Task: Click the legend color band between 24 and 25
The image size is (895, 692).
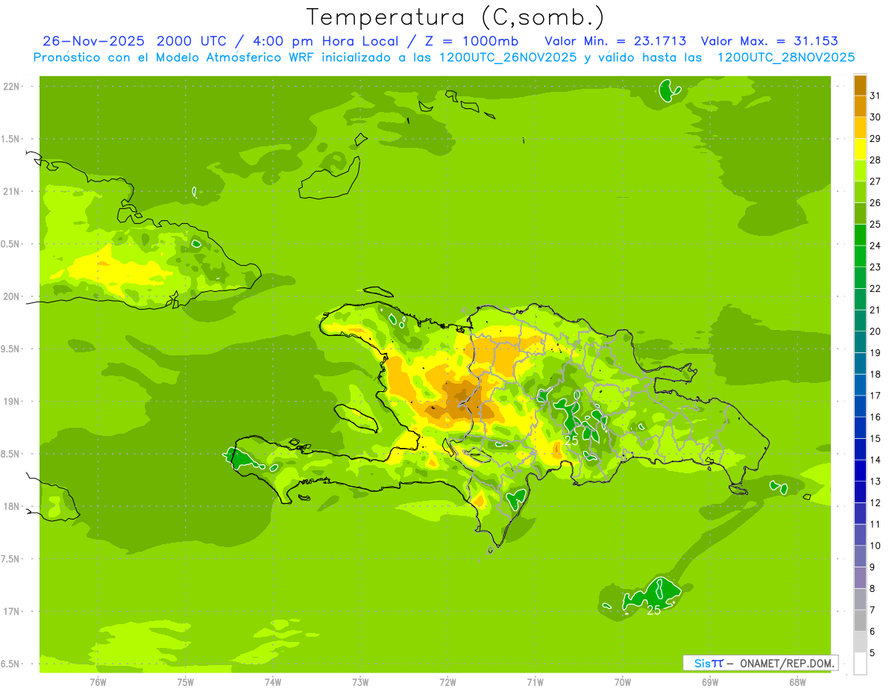Action: (860, 234)
